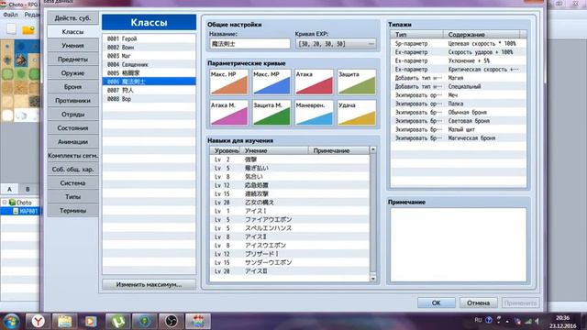The height and width of the screenshot is (330, 587).
Task: Collapse the Choto project tree node
Action: point(5,203)
